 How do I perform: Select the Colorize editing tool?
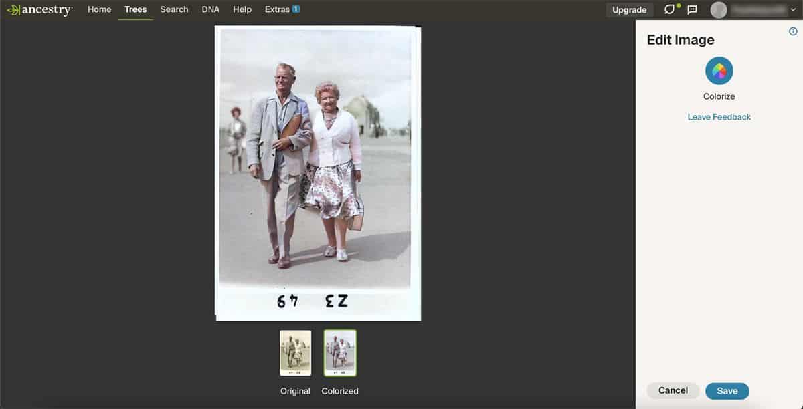(x=719, y=75)
